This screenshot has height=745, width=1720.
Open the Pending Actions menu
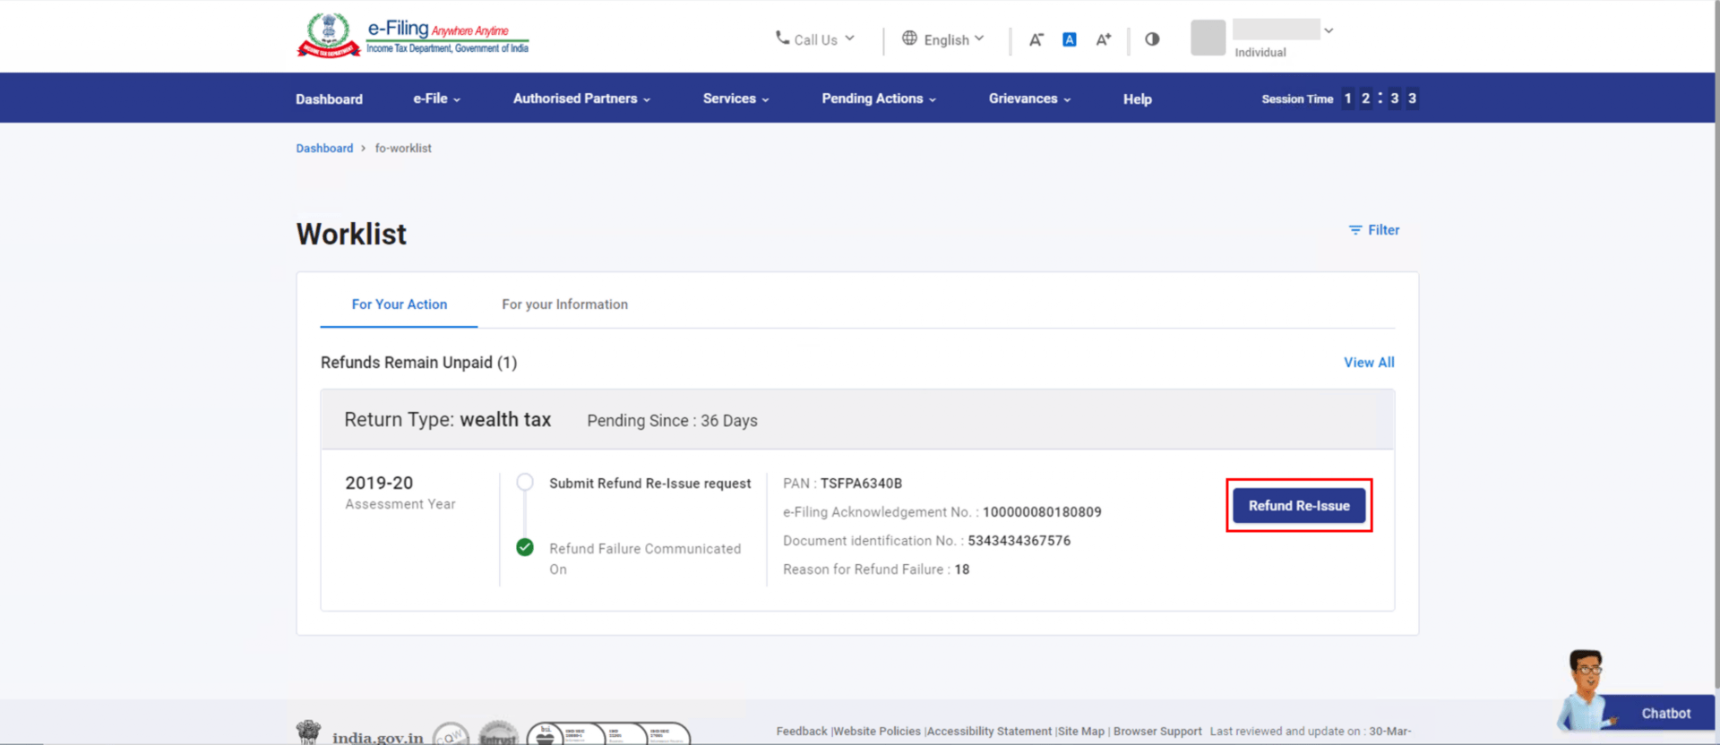878,98
